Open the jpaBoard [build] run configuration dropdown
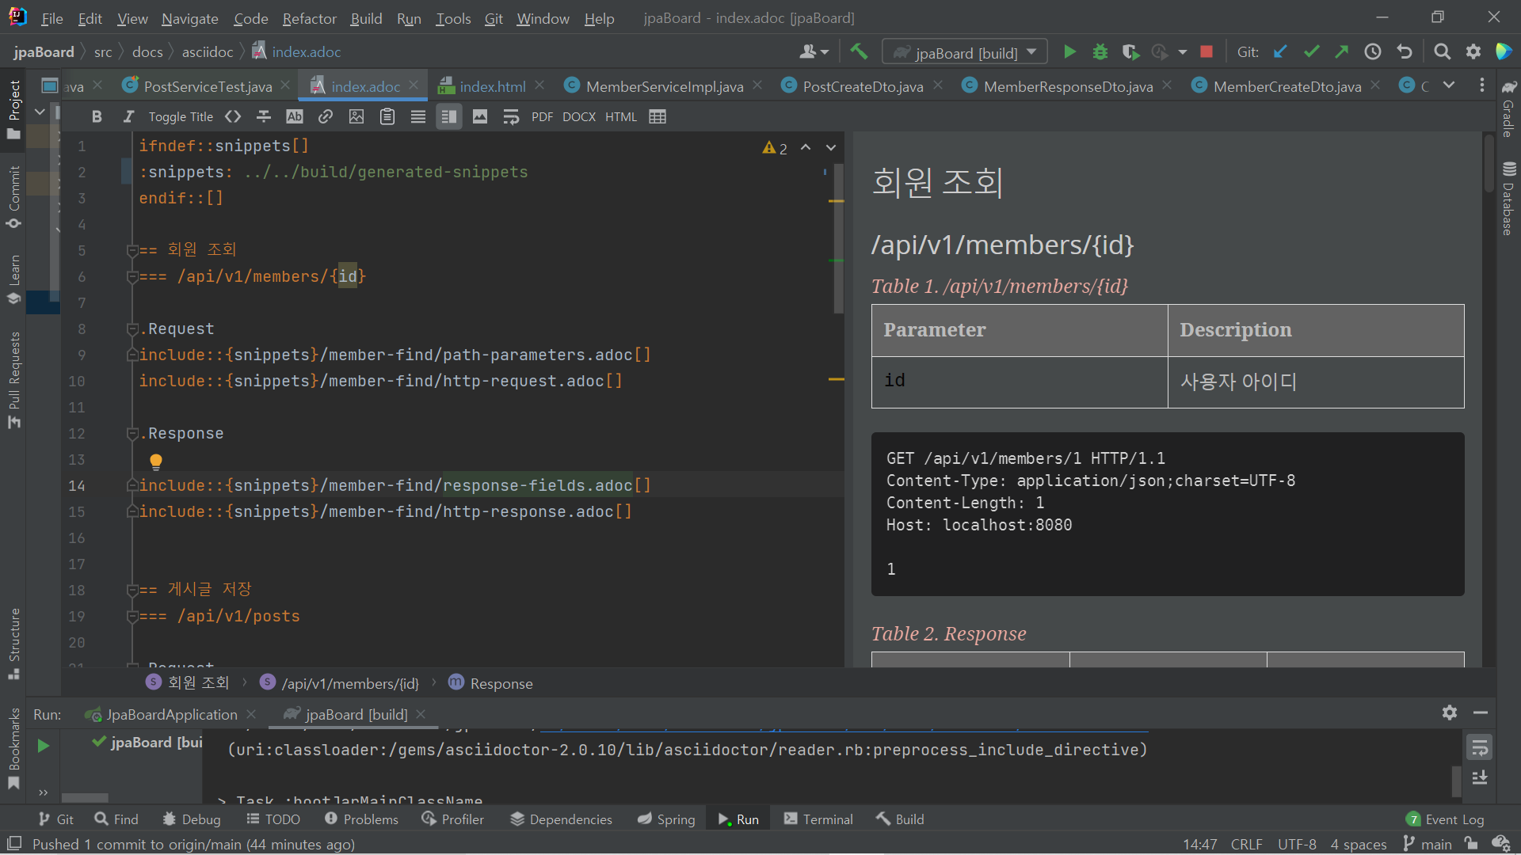Screen dimensions: 1521x855 965,52
